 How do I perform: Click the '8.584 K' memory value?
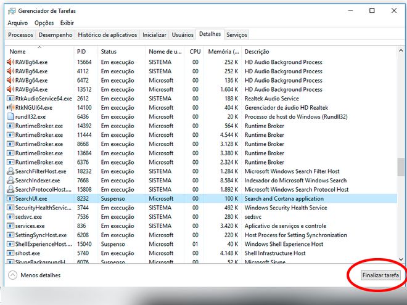point(229,181)
